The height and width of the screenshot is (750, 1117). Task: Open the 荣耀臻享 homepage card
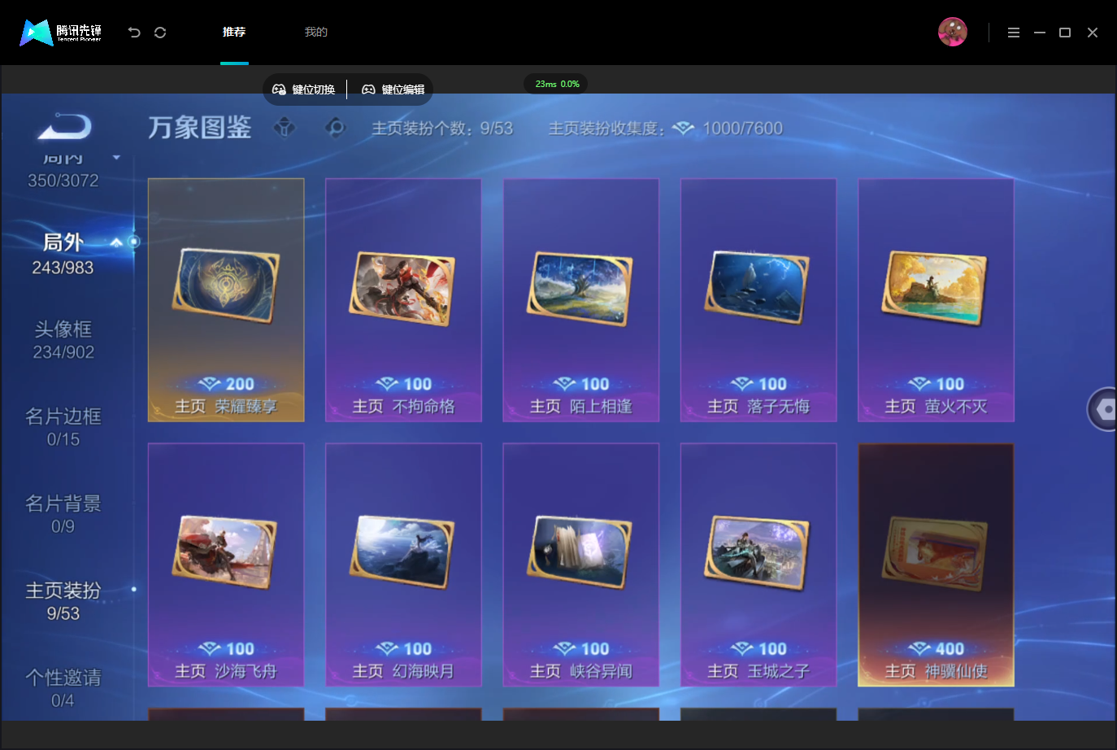(226, 300)
